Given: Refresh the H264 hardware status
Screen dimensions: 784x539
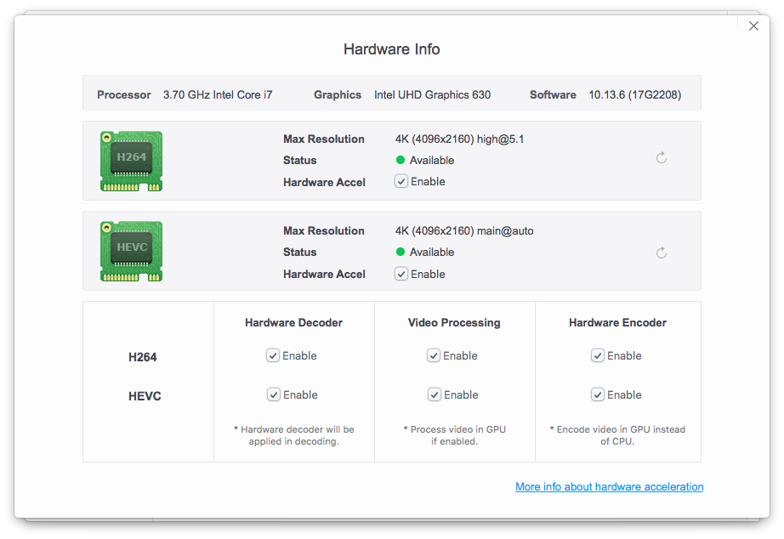Looking at the screenshot, I should pyautogui.click(x=661, y=158).
